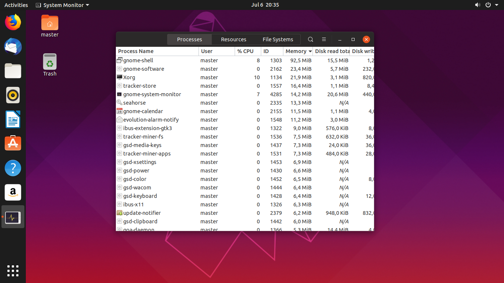Image resolution: width=504 pixels, height=283 pixels.
Task: Select the gsd-keyboard process row
Action: [x=245, y=196]
